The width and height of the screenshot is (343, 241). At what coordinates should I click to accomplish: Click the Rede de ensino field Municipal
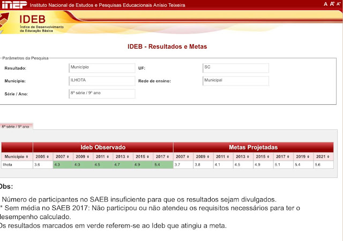pos(236,81)
